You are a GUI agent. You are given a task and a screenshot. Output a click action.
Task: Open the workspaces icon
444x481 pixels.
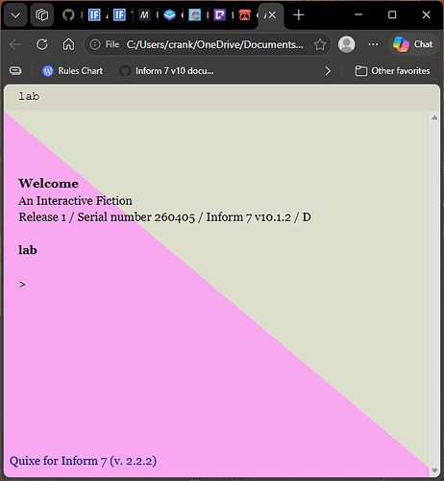pyautogui.click(x=42, y=14)
